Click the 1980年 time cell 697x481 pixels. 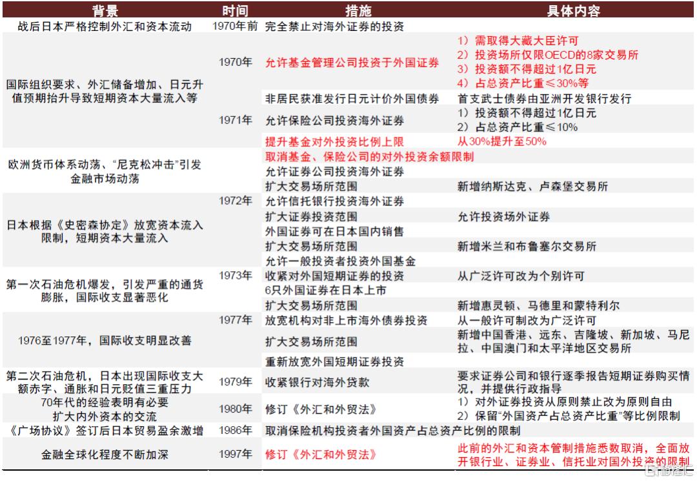[x=235, y=409]
